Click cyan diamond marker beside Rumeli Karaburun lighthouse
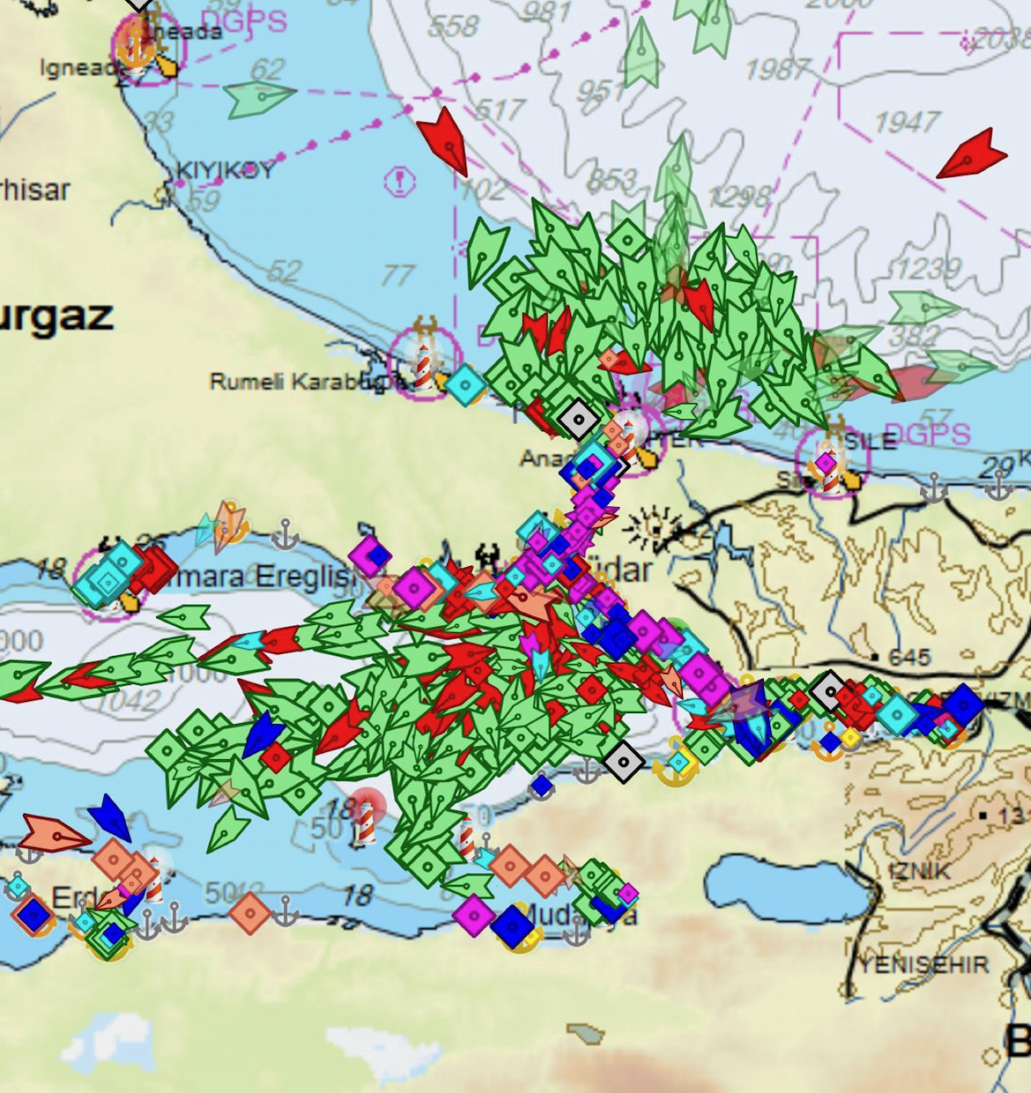1031x1093 pixels. (x=464, y=385)
